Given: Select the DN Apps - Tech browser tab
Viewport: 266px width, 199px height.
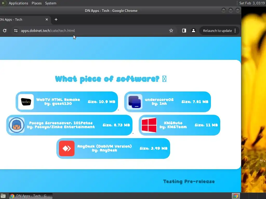Looking at the screenshot, I should coord(25,19).
